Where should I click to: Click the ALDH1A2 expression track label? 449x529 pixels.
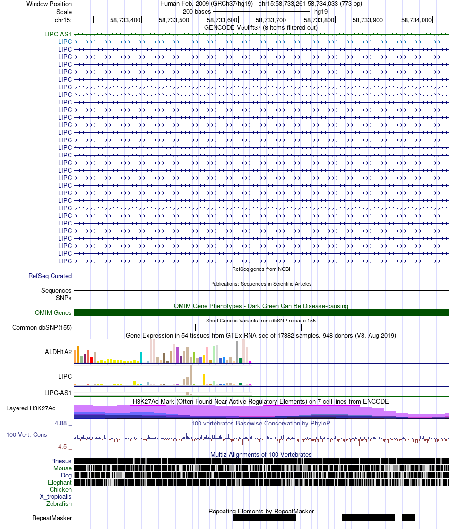pos(58,352)
